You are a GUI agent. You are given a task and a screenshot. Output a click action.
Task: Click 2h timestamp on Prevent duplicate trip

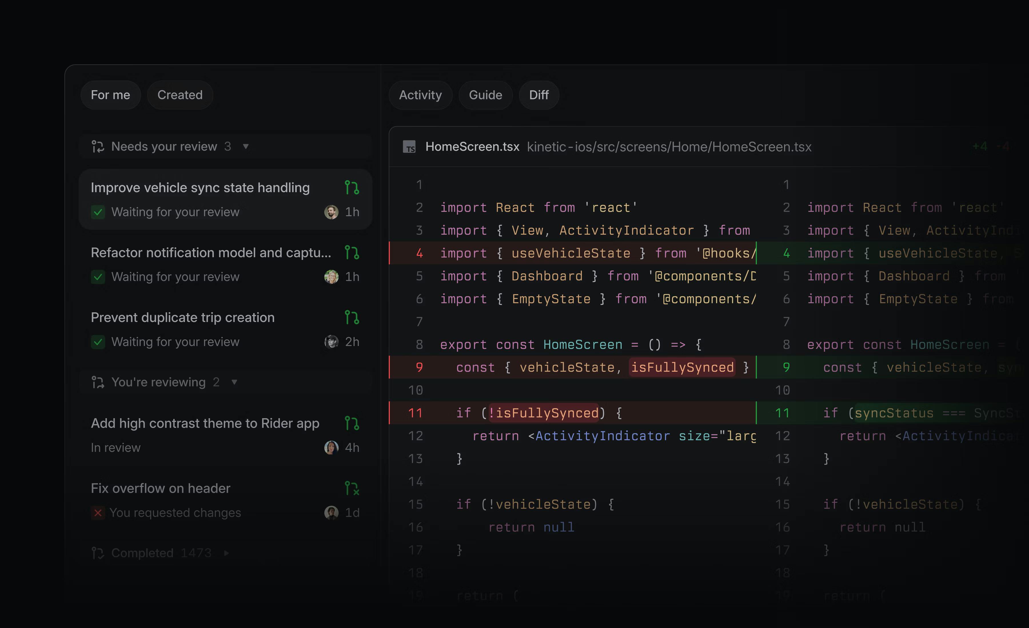point(352,342)
